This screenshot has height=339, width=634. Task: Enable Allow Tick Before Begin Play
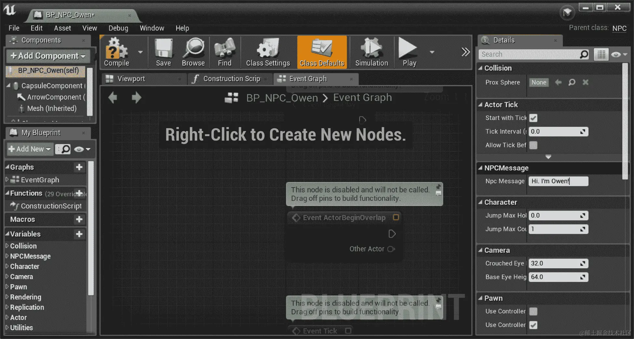533,145
